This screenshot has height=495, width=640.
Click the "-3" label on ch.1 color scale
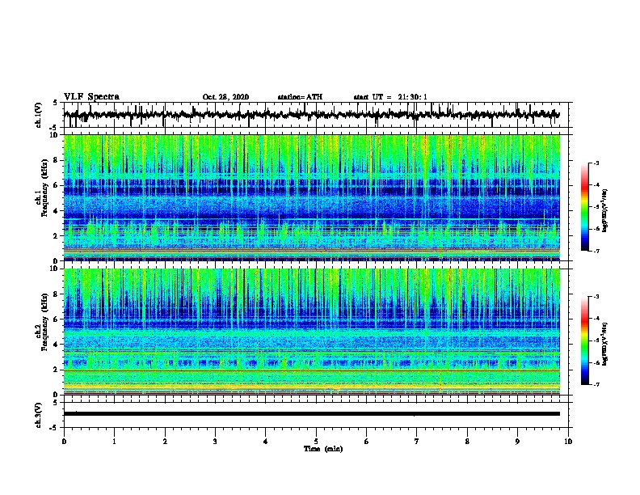pos(596,163)
